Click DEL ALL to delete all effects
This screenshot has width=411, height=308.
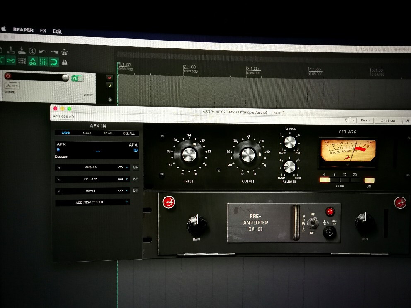click(x=129, y=134)
